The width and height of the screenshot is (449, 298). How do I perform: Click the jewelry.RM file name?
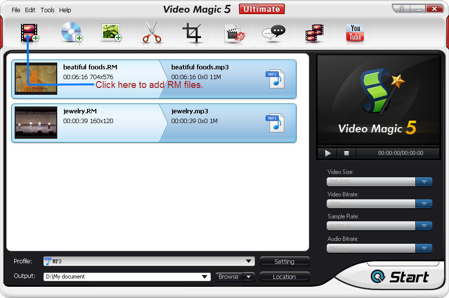click(x=80, y=111)
